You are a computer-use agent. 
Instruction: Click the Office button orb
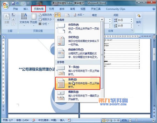pyautogui.click(x=6, y=5)
